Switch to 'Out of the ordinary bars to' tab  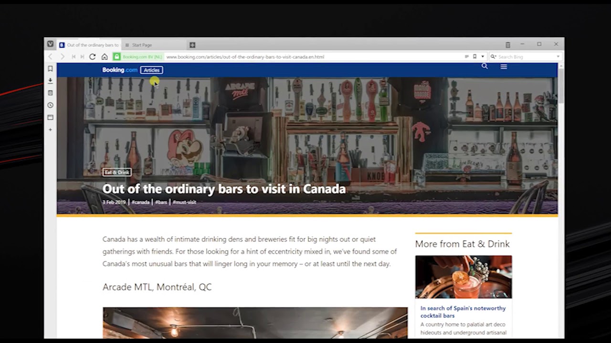pos(89,45)
